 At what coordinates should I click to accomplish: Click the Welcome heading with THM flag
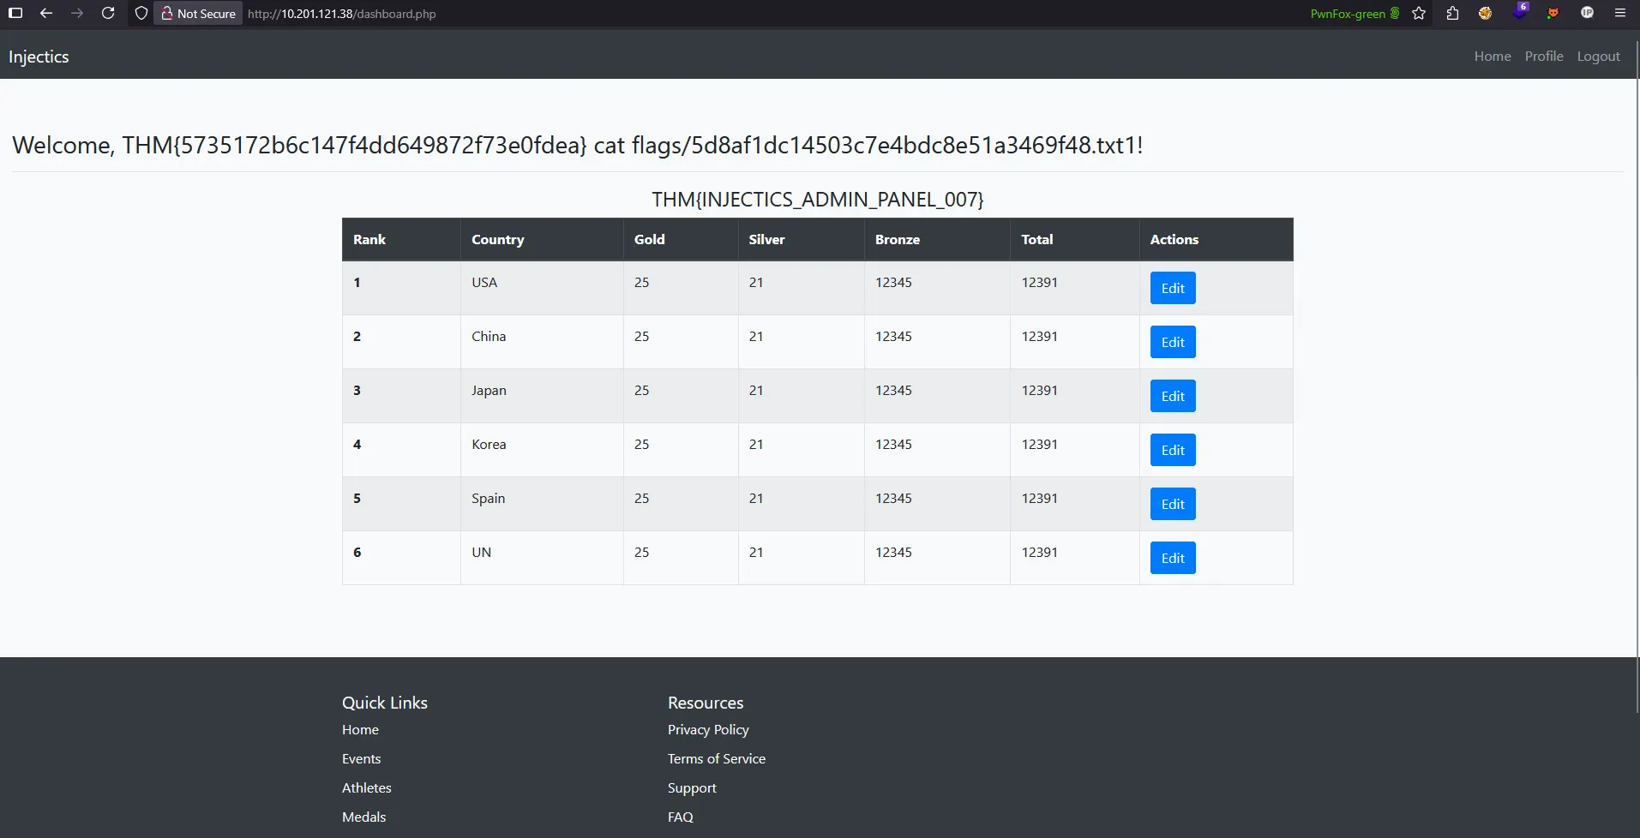coord(578,145)
